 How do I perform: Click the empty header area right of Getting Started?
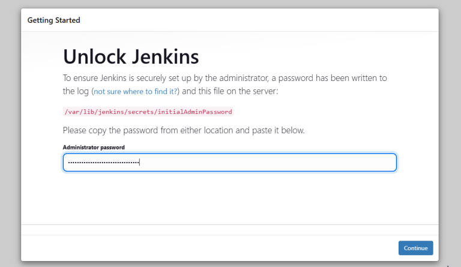point(270,20)
